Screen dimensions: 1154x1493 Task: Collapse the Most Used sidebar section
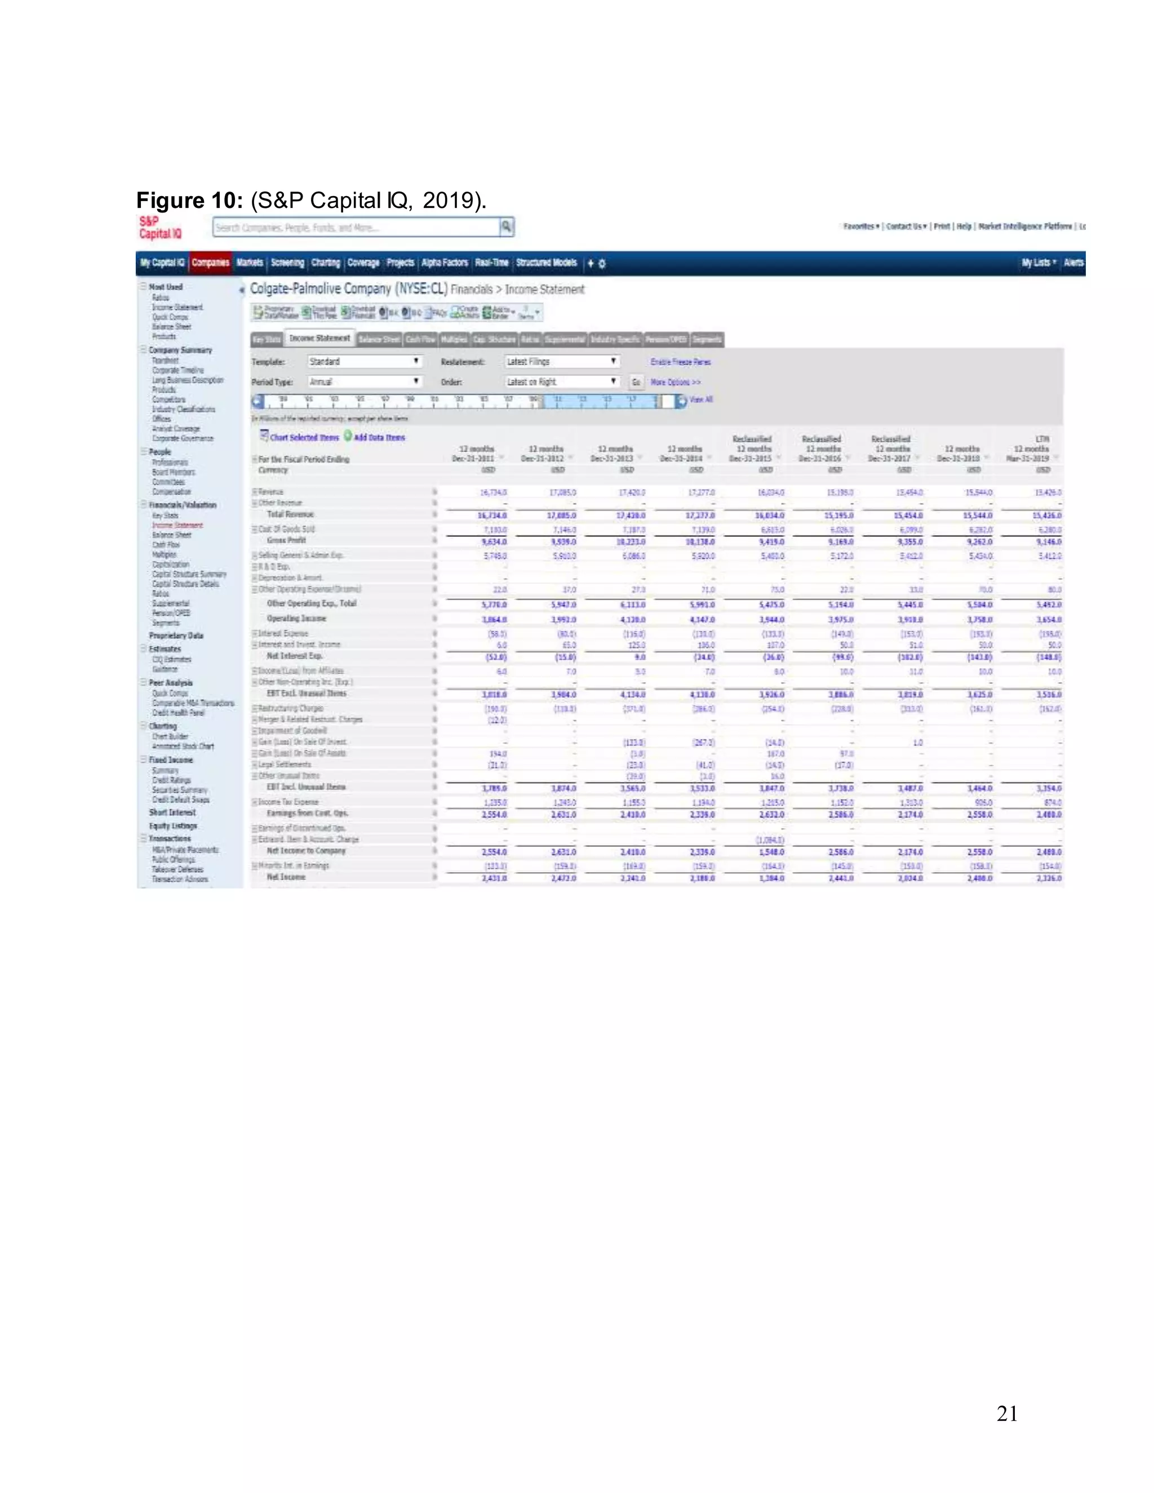(x=144, y=287)
